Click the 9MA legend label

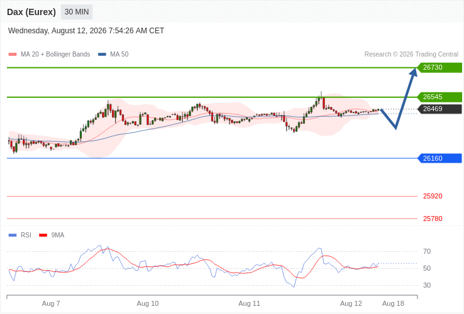pos(58,235)
